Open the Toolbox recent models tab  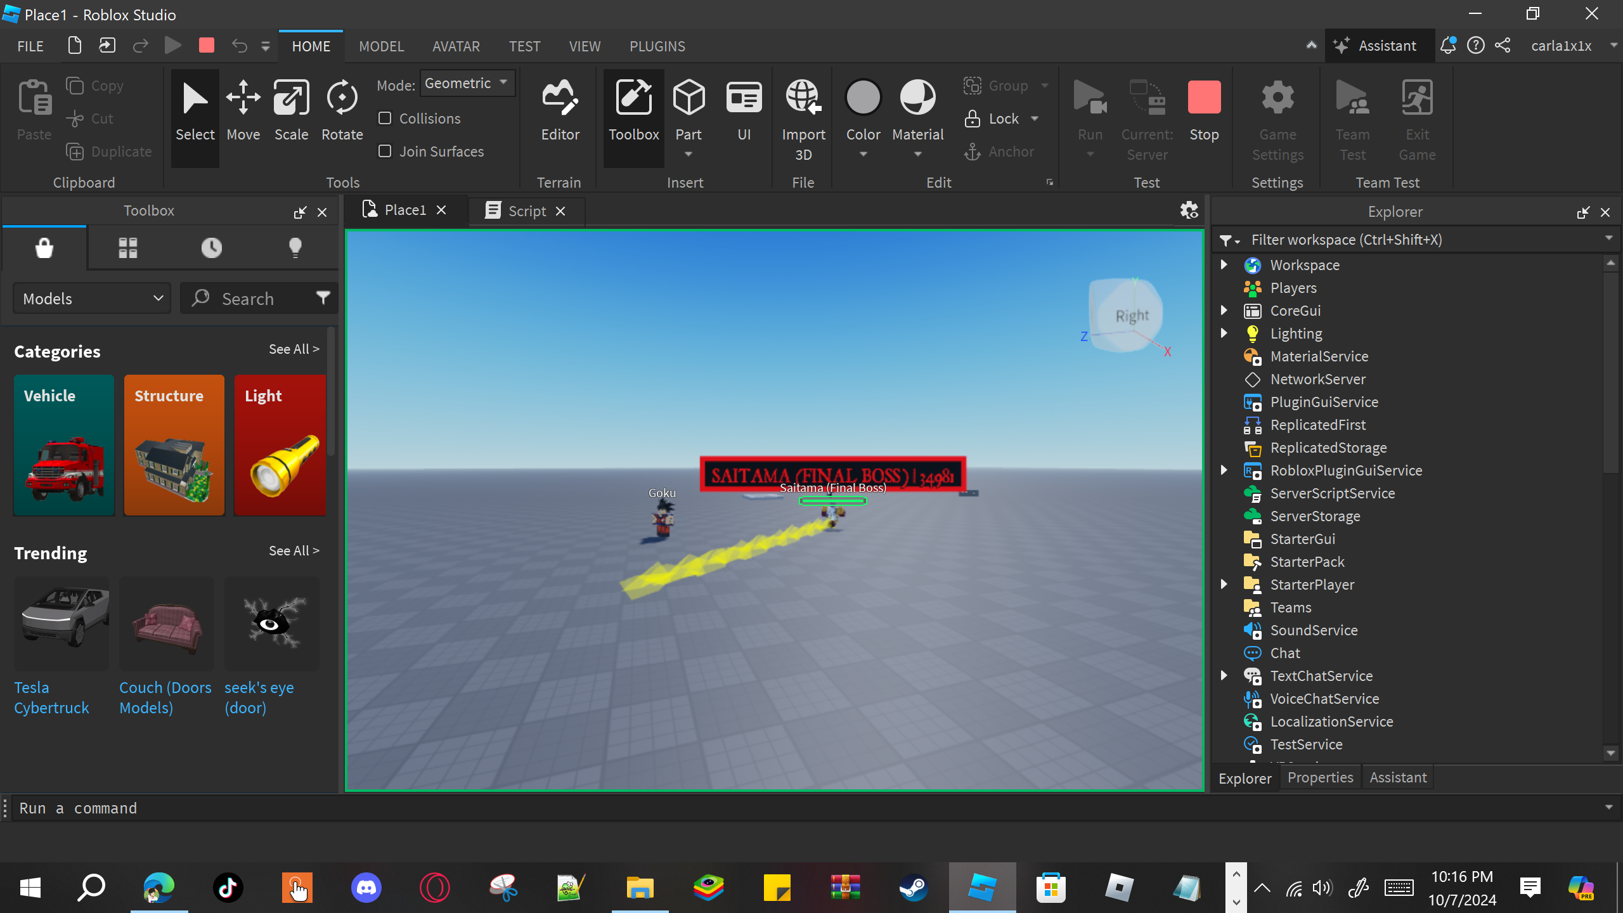click(x=211, y=248)
